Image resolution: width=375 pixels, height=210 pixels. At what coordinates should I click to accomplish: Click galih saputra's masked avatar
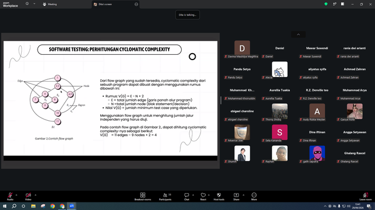tap(317, 153)
